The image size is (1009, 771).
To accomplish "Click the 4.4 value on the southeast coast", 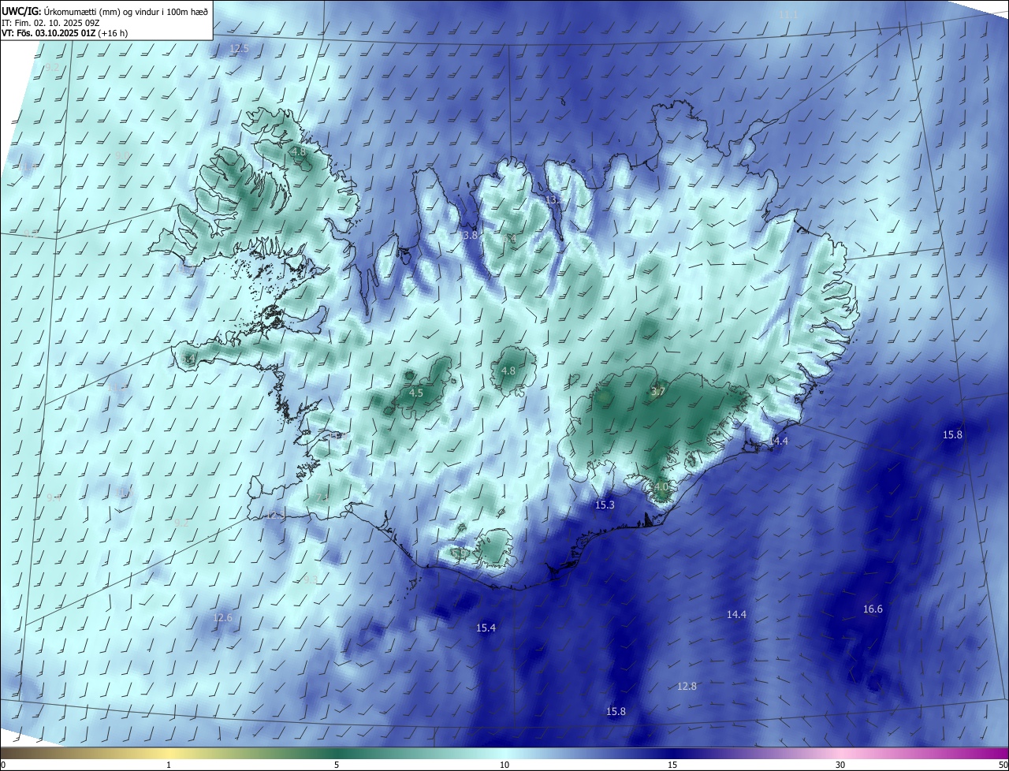I will (780, 441).
